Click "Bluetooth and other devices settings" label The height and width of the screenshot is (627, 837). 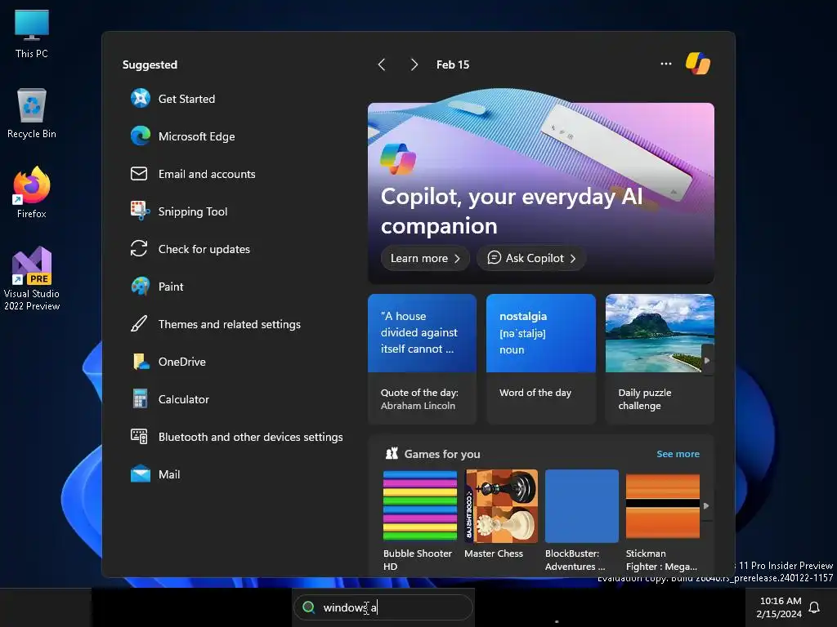coord(250,437)
